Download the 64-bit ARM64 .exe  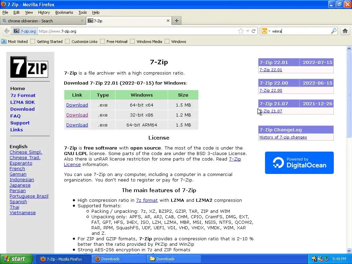77,125
